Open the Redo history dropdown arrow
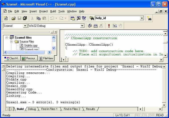 [65, 18]
